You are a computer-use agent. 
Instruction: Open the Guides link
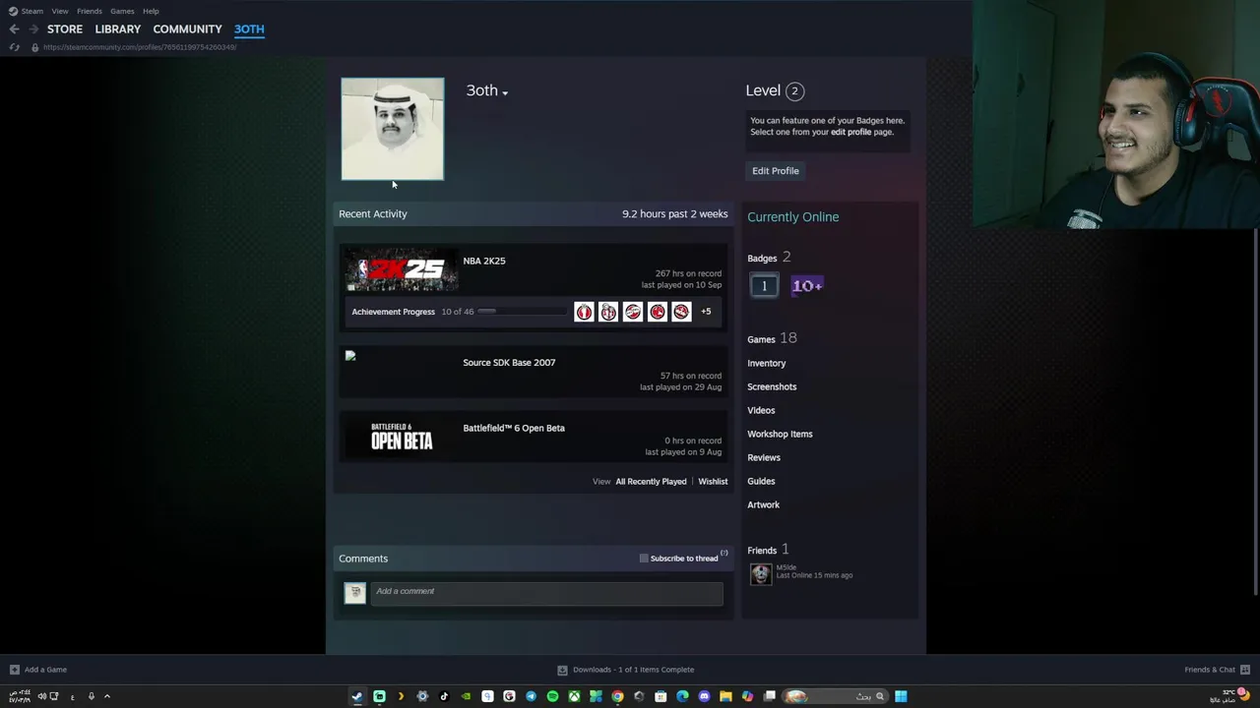click(x=761, y=482)
